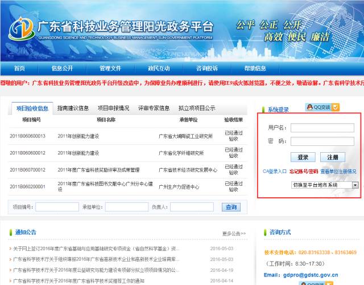Select the 项目申报情况 tab
Screen dimensions: 364x285
point(113,108)
